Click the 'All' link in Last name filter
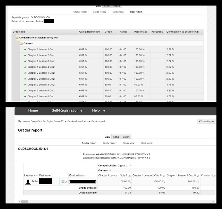The image size is (222, 209). tap(97, 158)
